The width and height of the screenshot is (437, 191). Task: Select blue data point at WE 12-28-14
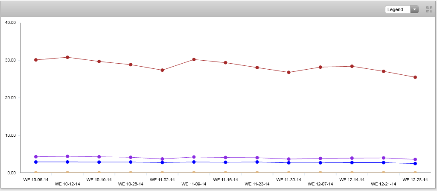(415, 164)
